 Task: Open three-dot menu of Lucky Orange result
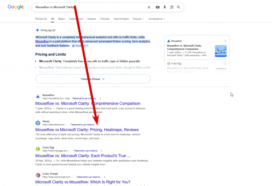[x=104, y=177]
